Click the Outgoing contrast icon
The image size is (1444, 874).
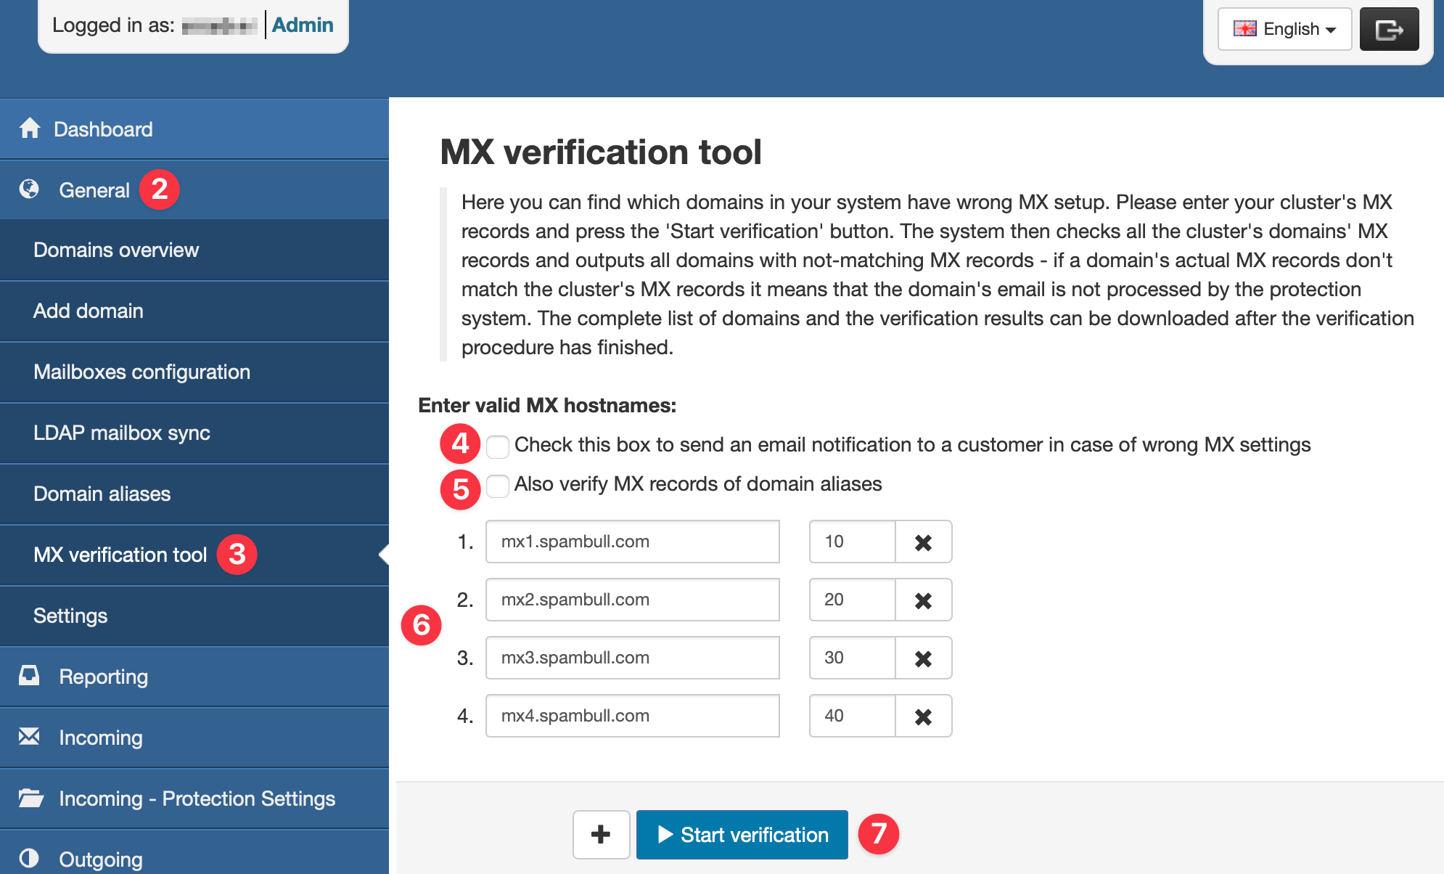30,859
